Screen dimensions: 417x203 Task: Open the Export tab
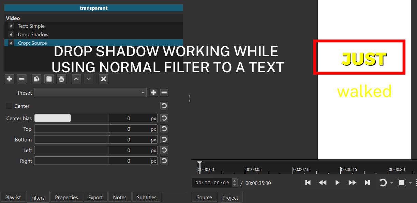tap(95, 198)
